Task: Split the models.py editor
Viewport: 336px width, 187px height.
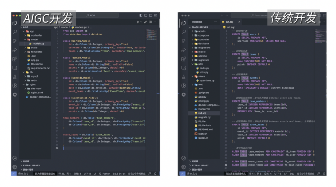Action: click(151, 22)
